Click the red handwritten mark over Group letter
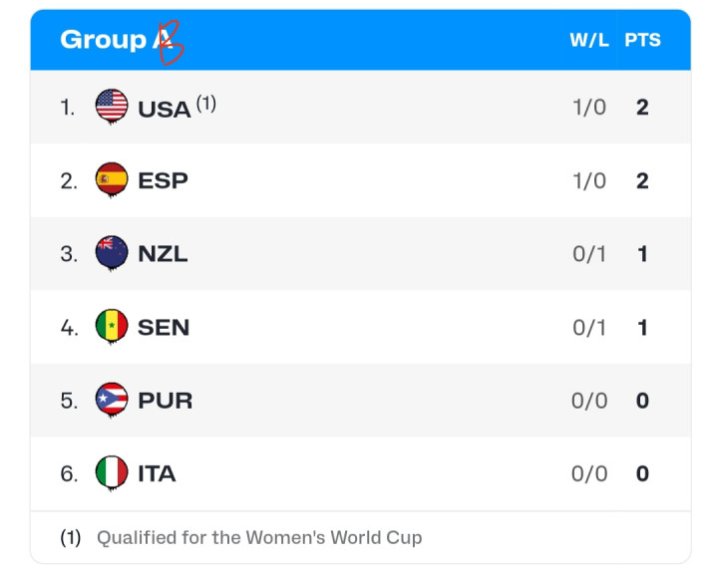The width and height of the screenshot is (718, 568). (x=170, y=42)
